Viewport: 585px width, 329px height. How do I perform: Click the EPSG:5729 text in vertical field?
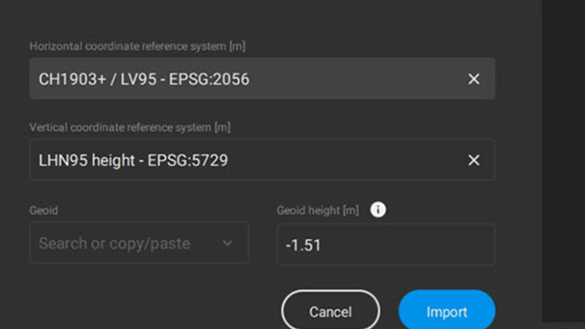click(x=188, y=160)
